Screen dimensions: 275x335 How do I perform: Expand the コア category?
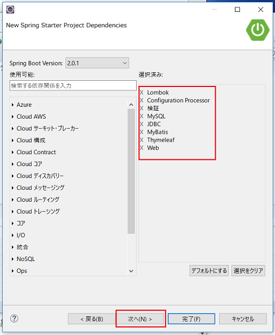tap(12, 223)
